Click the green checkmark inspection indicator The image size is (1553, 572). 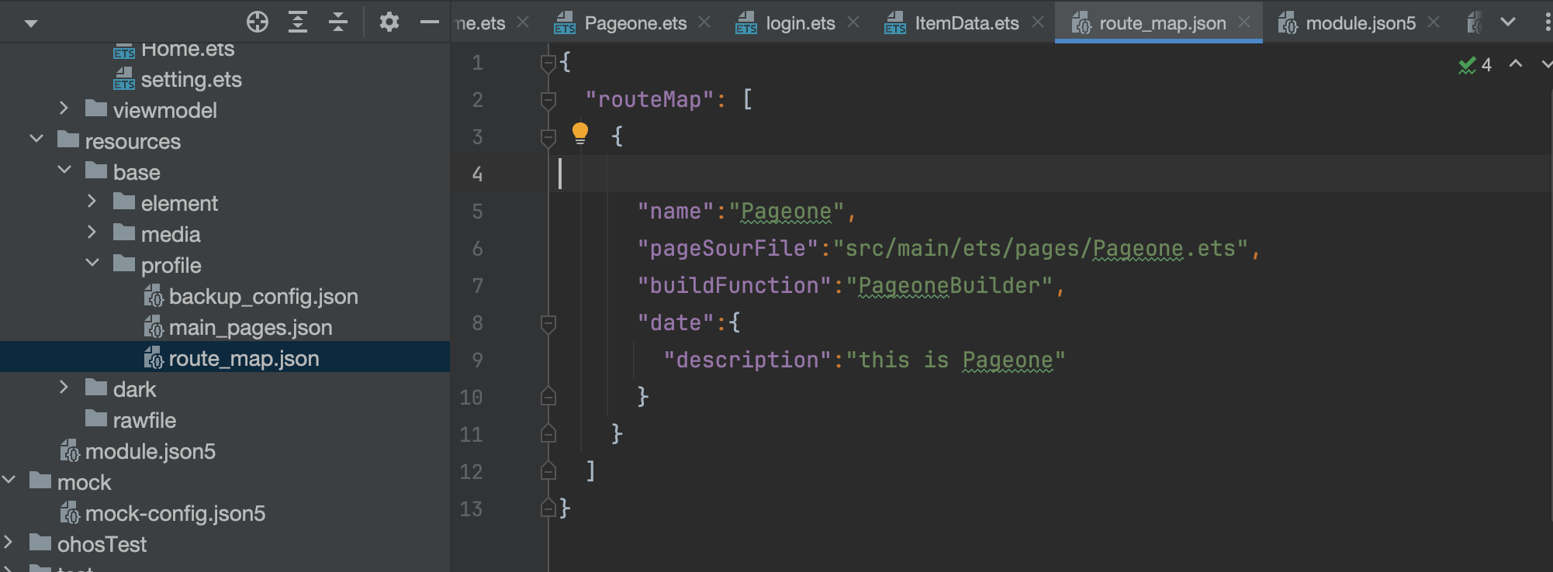pos(1467,65)
